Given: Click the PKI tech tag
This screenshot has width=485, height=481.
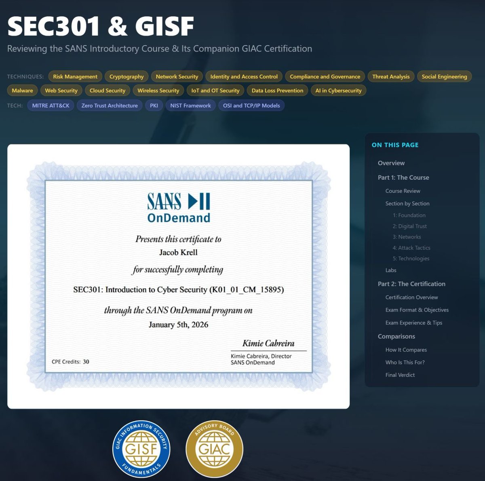Looking at the screenshot, I should (154, 105).
